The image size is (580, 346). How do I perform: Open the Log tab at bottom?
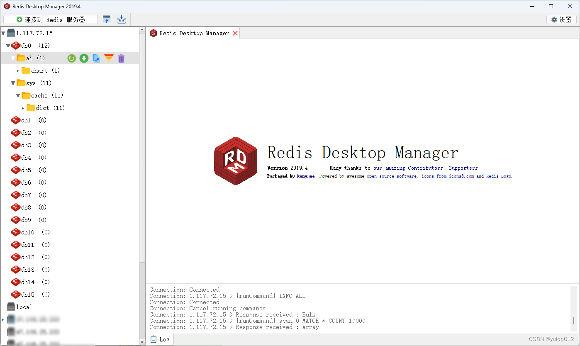pos(160,339)
